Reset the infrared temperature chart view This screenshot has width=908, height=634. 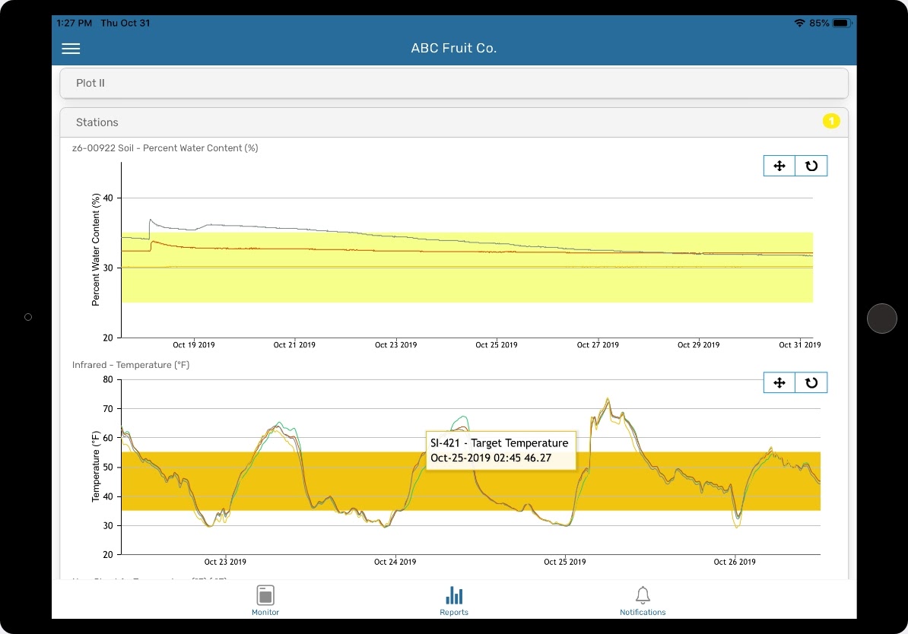point(811,382)
